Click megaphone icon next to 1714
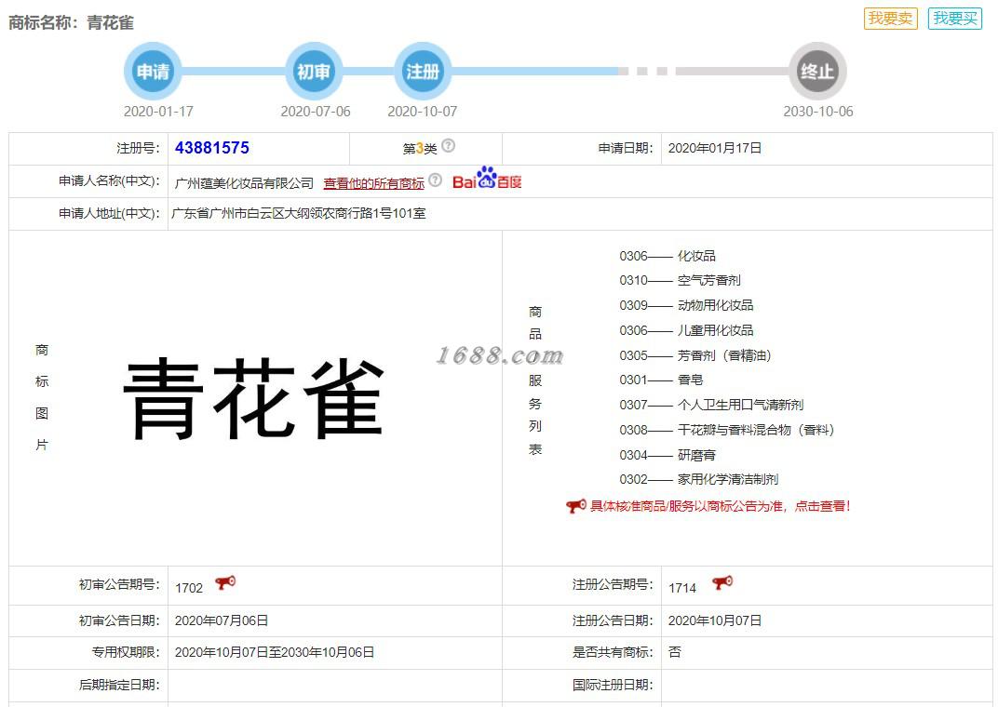 coord(722,583)
